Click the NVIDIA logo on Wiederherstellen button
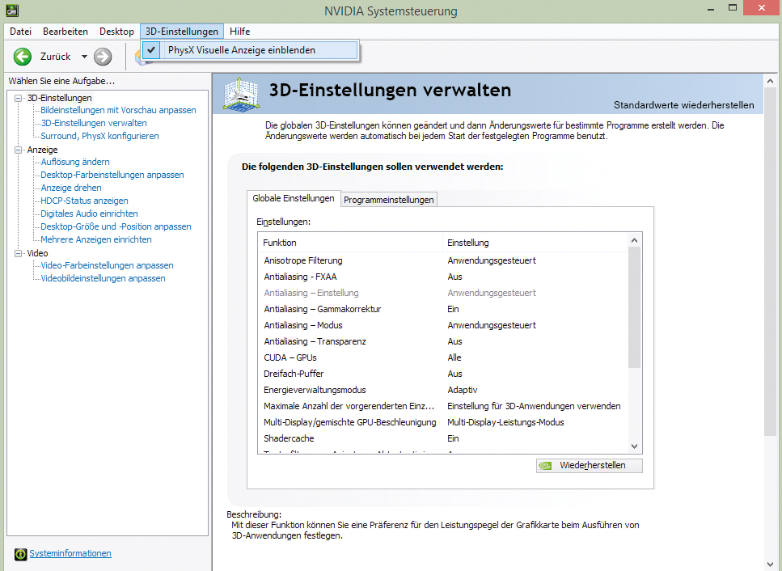Viewport: 782px width, 571px height. click(x=547, y=466)
